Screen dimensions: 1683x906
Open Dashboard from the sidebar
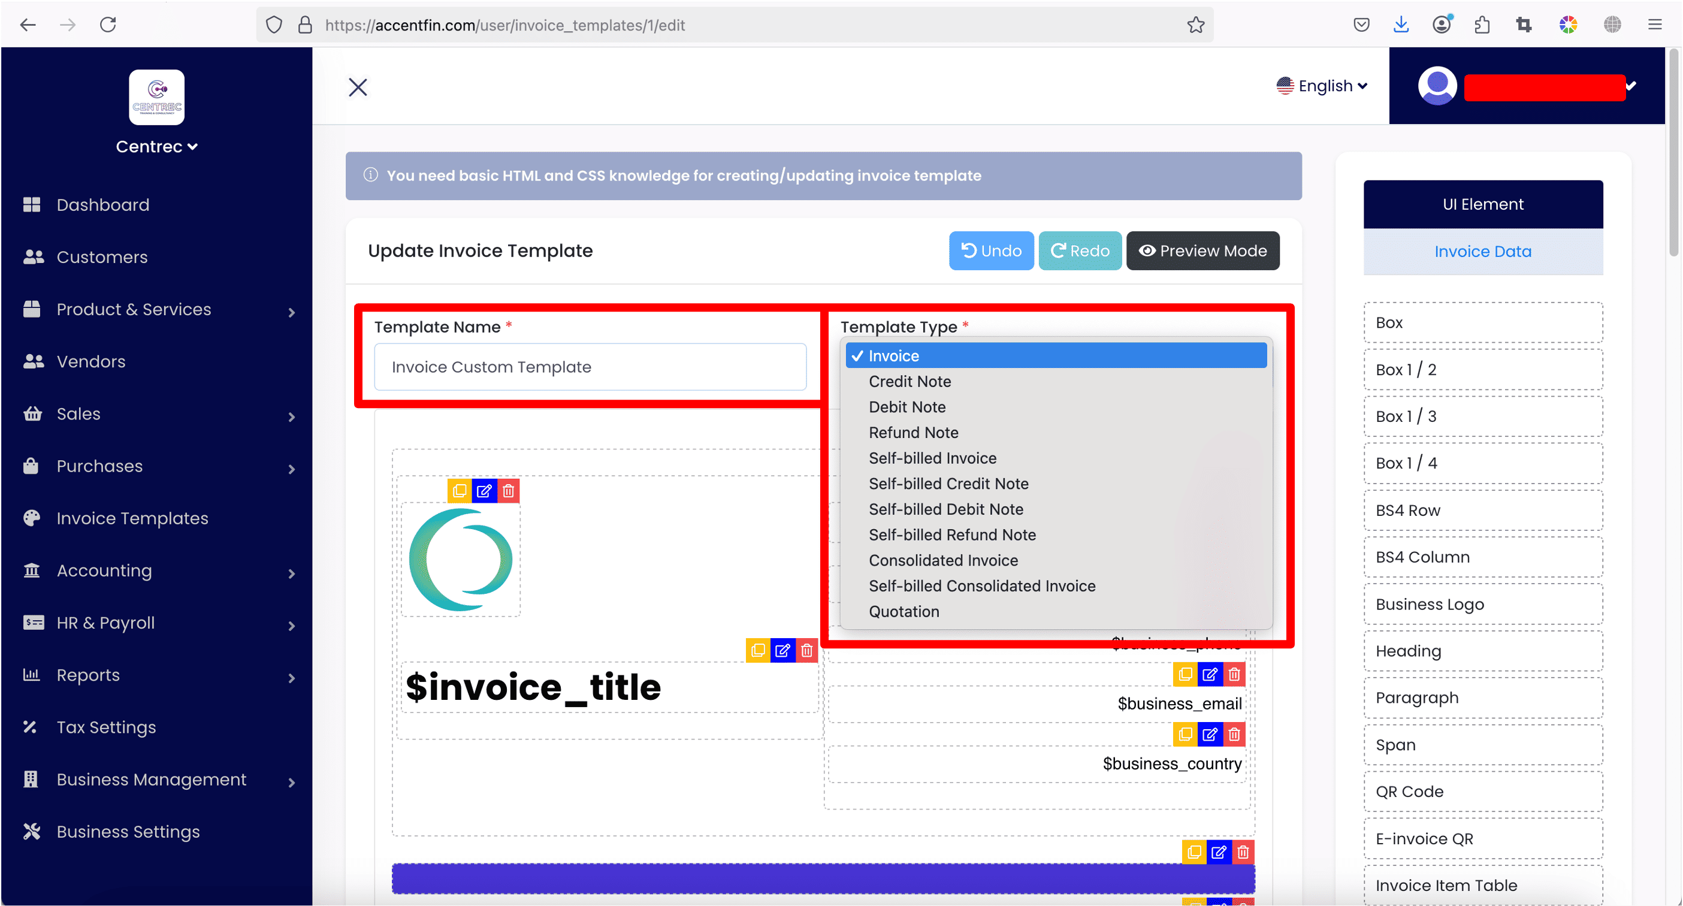(102, 204)
